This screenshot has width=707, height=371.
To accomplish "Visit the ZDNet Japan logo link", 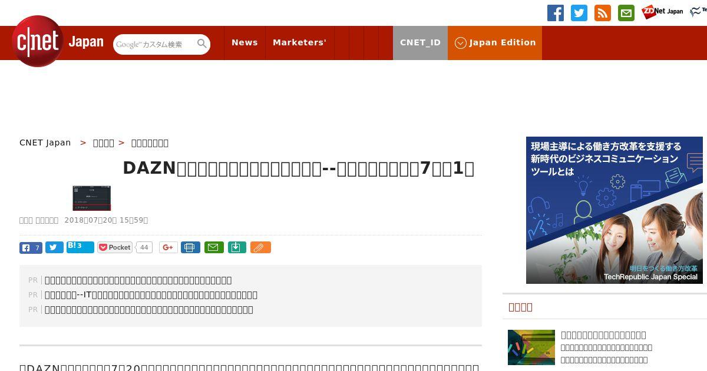I will [662, 12].
